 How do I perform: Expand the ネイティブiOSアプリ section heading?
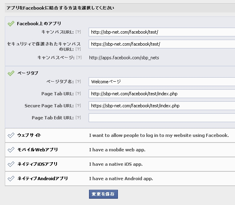pyautogui.click(x=37, y=164)
